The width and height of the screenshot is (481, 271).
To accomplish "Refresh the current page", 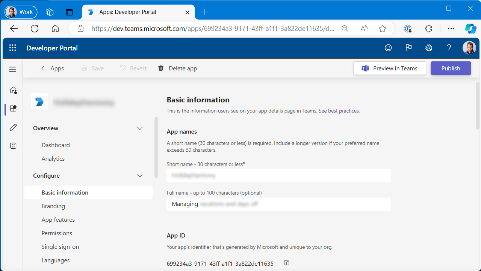I will (x=35, y=29).
